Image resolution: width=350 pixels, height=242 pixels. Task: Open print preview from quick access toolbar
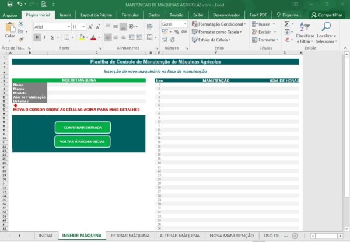pos(44,4)
